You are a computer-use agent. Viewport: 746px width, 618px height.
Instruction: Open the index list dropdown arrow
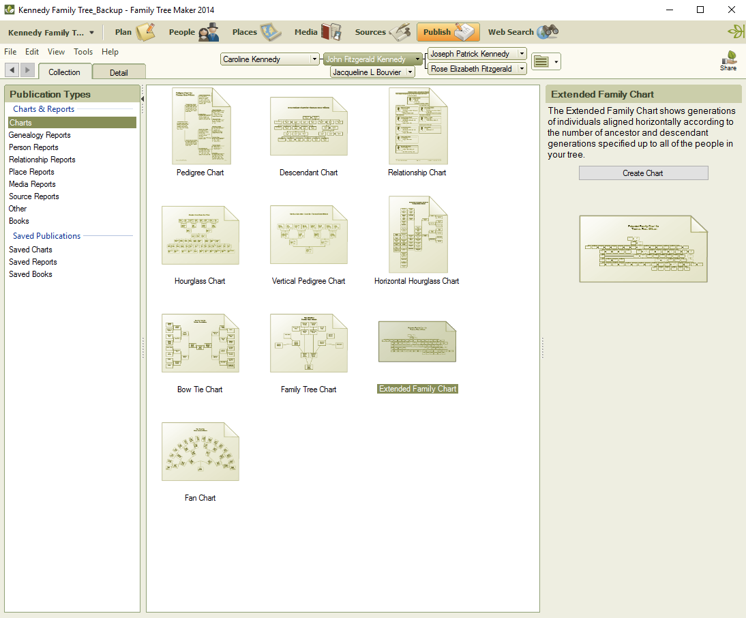556,61
